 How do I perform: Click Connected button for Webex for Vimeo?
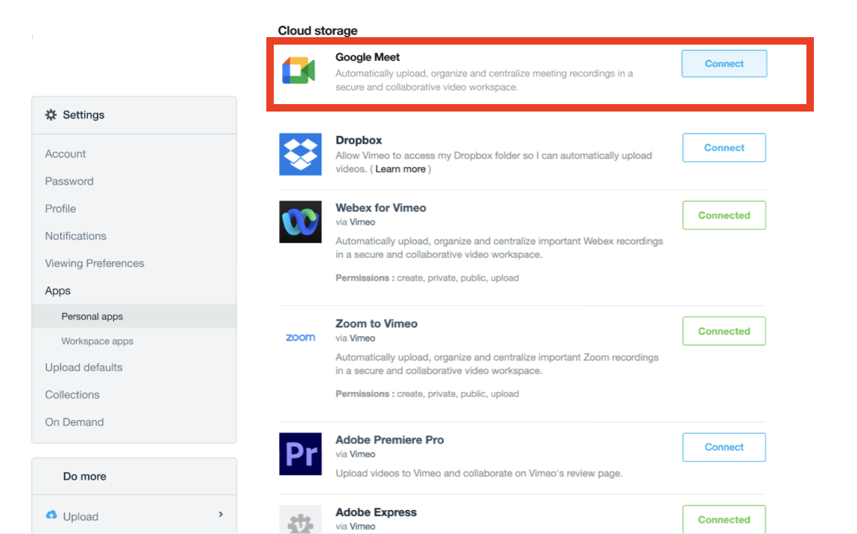click(x=724, y=216)
